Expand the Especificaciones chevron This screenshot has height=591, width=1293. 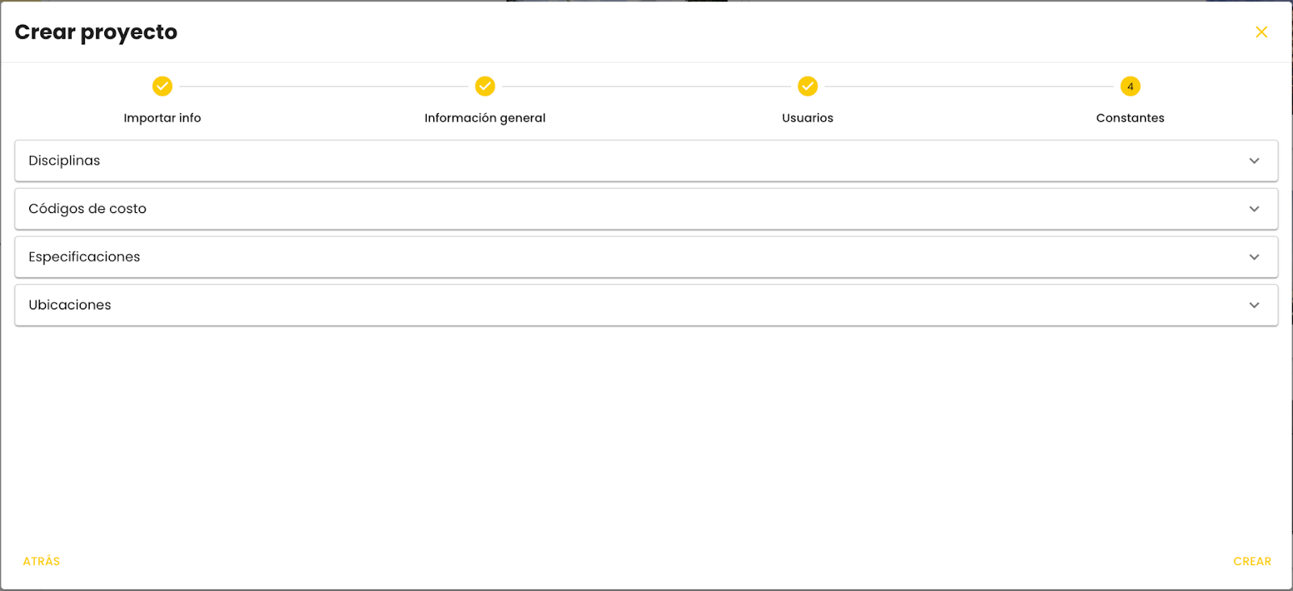(1254, 257)
